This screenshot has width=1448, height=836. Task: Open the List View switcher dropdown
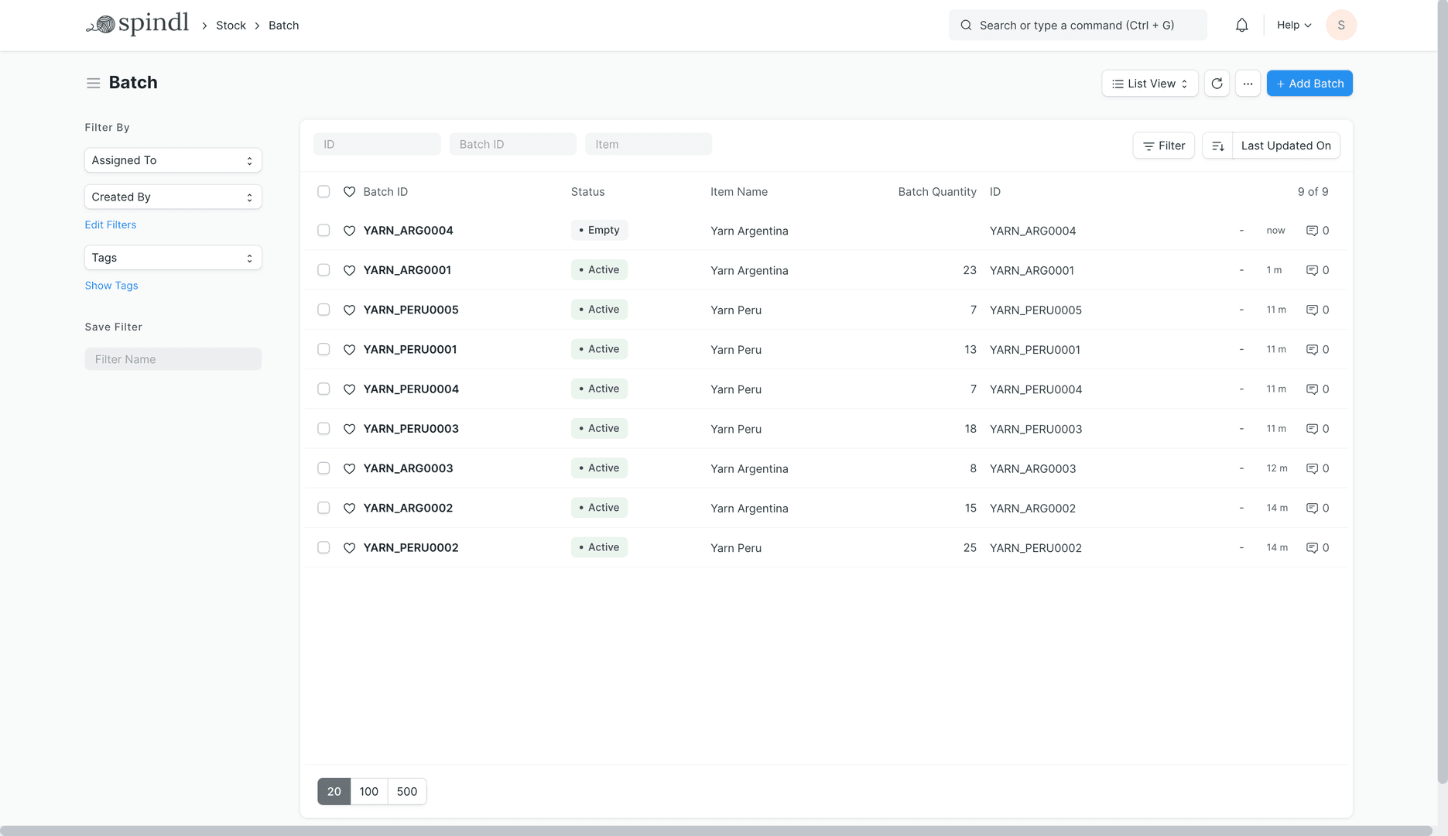point(1149,84)
